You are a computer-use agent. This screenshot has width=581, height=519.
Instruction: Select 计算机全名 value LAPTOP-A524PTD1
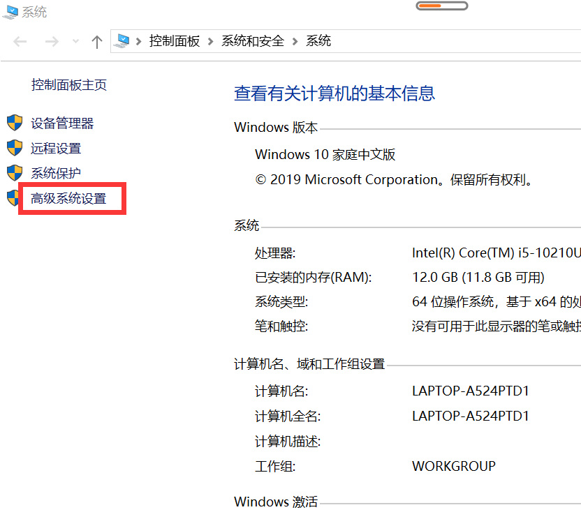(470, 416)
